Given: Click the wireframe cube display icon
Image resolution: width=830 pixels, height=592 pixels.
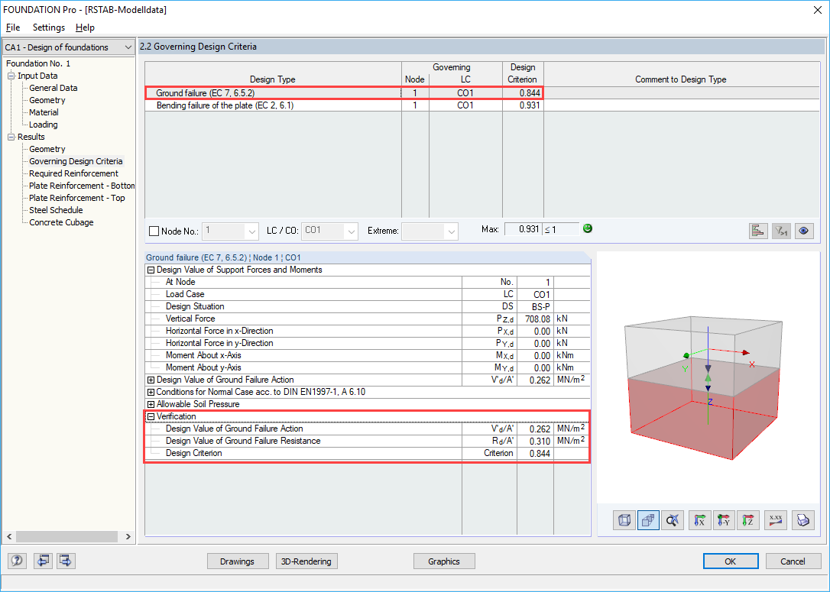Looking at the screenshot, I should (624, 521).
